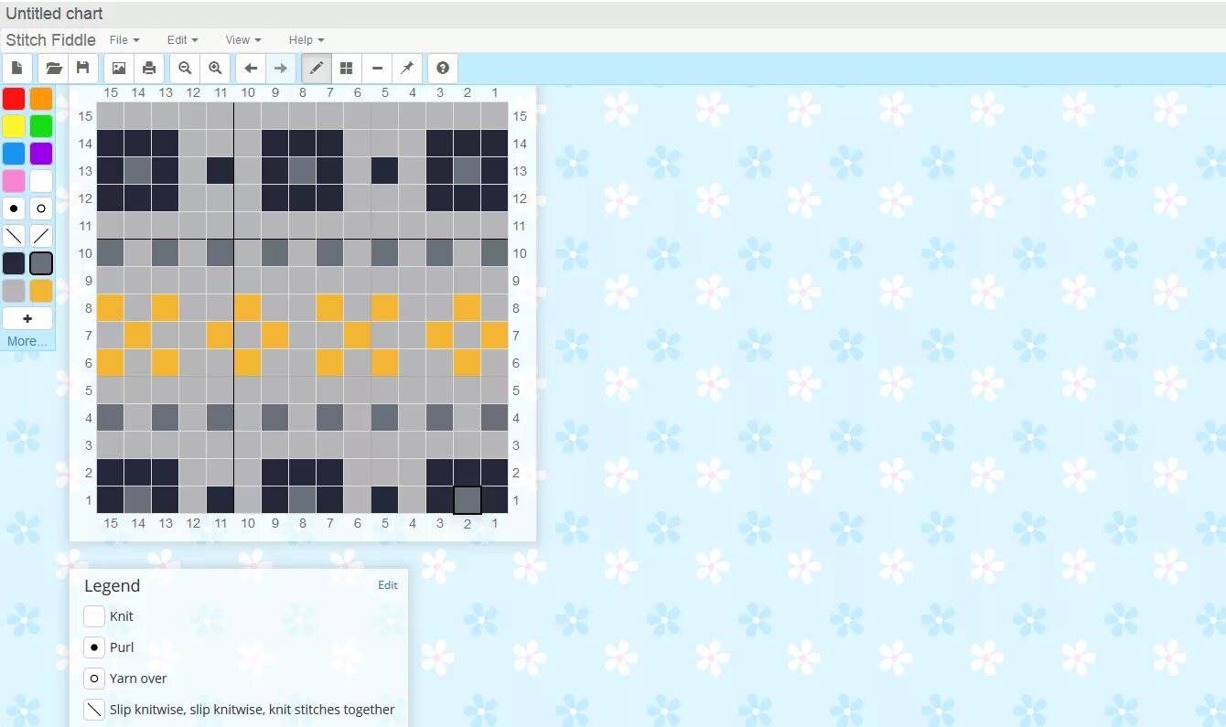The image size is (1226, 727).
Task: Click the 'Purl' legend label
Action: 122,647
